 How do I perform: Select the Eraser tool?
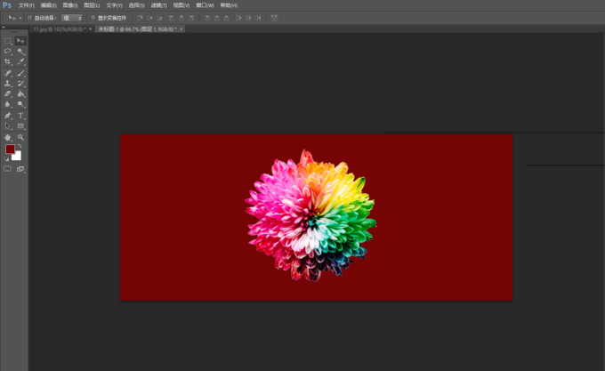click(x=8, y=93)
